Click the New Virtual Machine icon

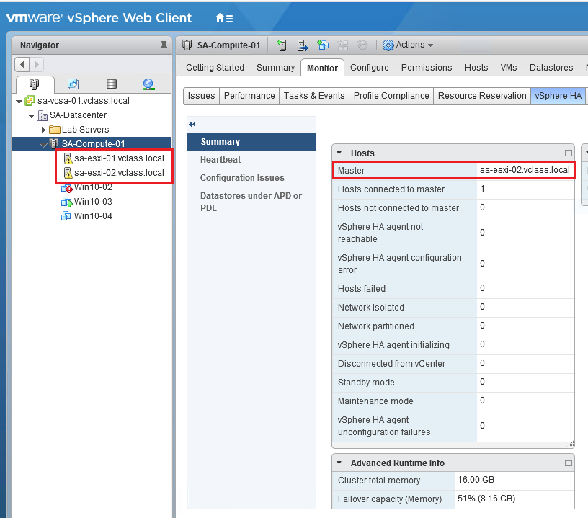tap(323, 45)
